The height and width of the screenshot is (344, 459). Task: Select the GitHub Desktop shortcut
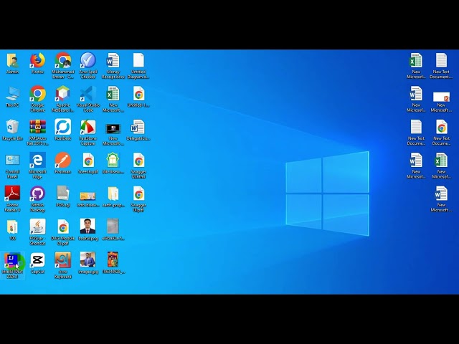coord(37,199)
